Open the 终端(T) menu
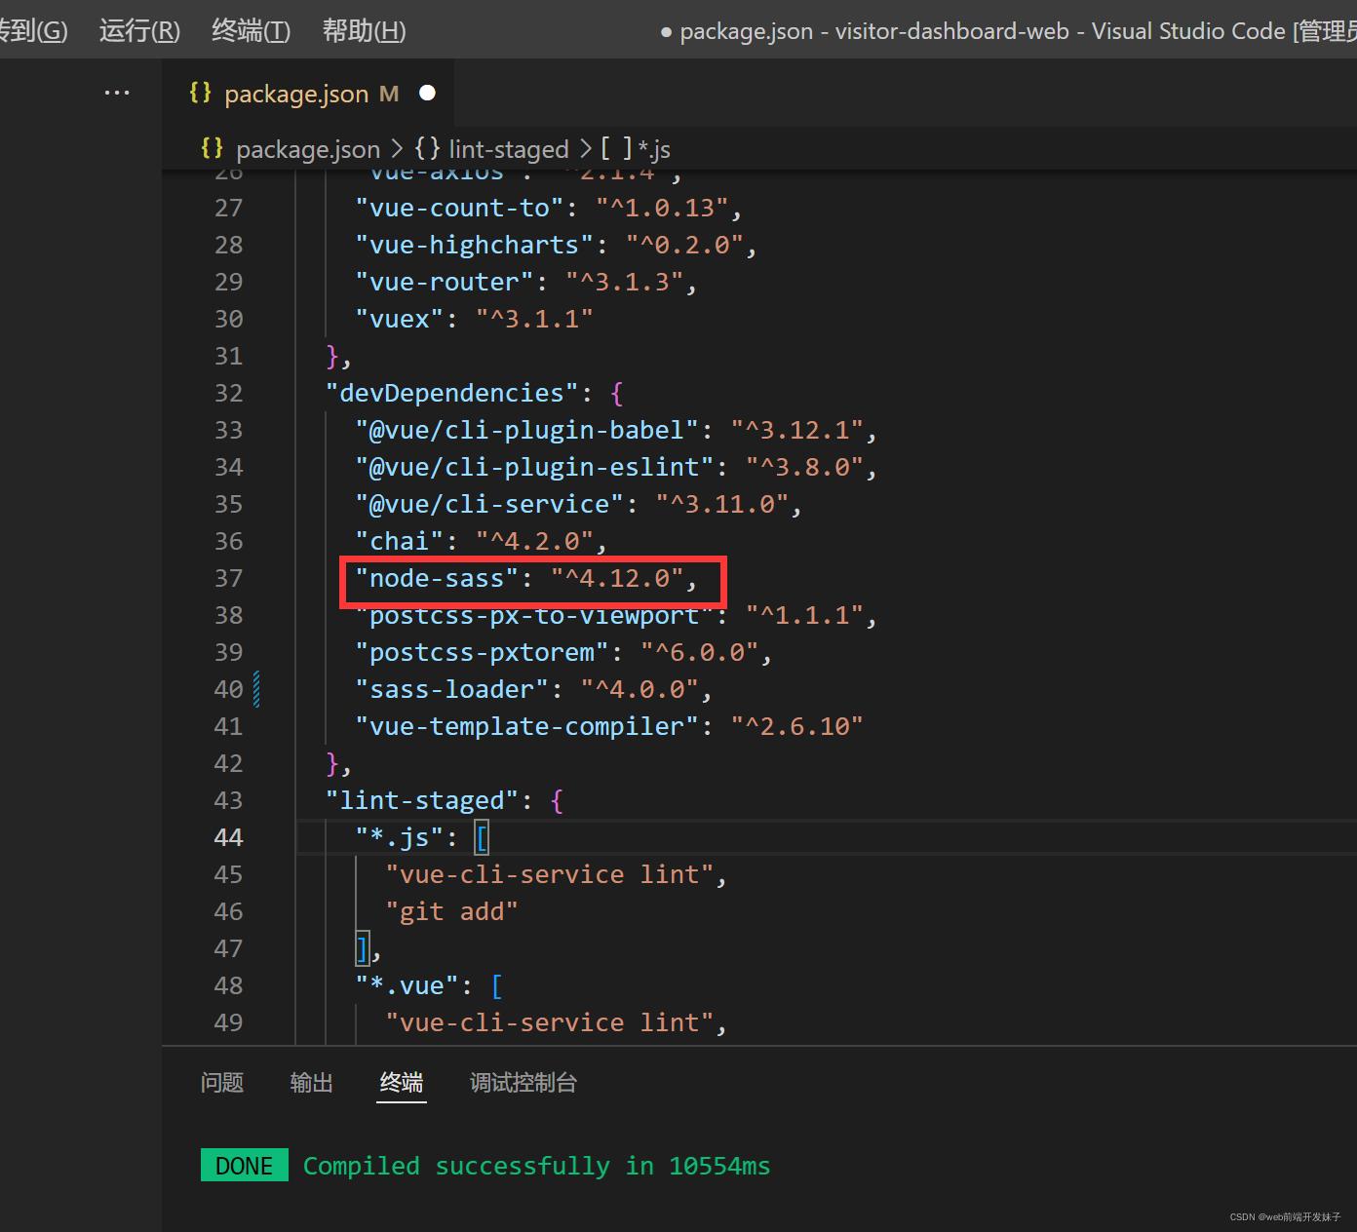This screenshot has width=1357, height=1232. coord(250,30)
